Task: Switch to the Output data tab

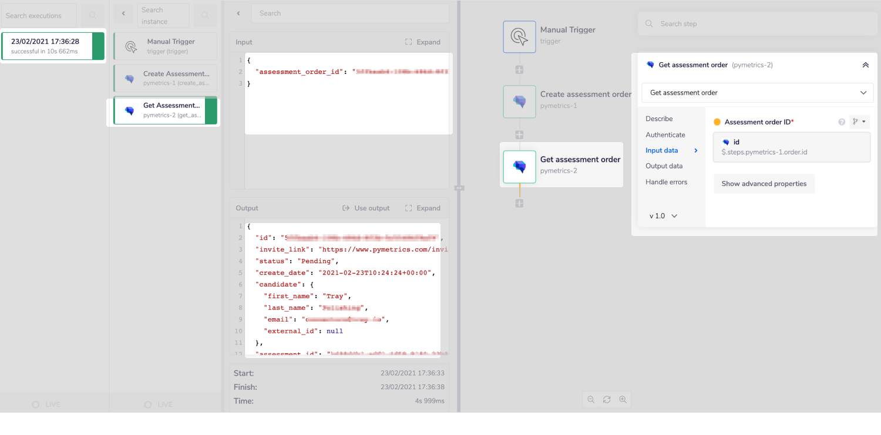Action: tap(664, 166)
